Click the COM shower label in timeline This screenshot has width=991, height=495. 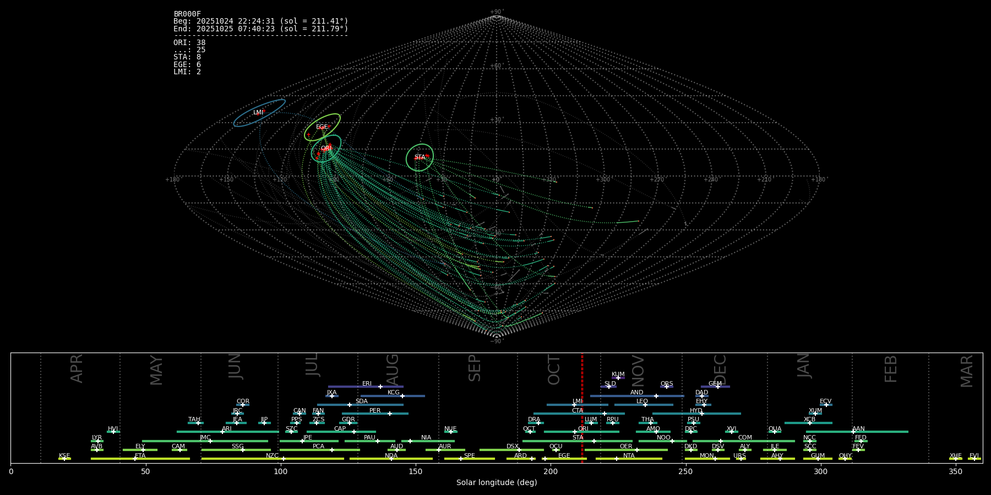(745, 438)
